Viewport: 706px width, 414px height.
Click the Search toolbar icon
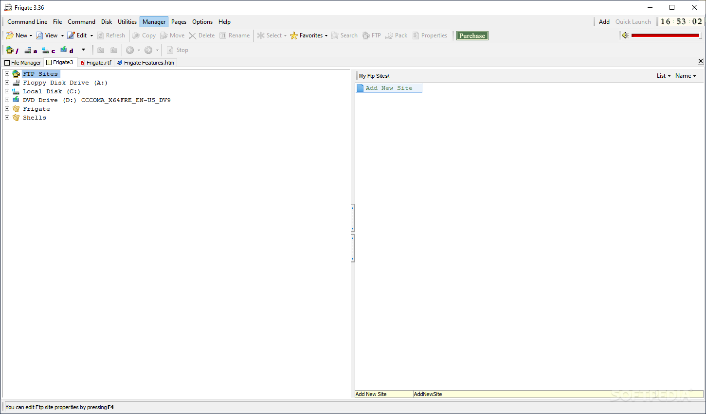(x=335, y=35)
